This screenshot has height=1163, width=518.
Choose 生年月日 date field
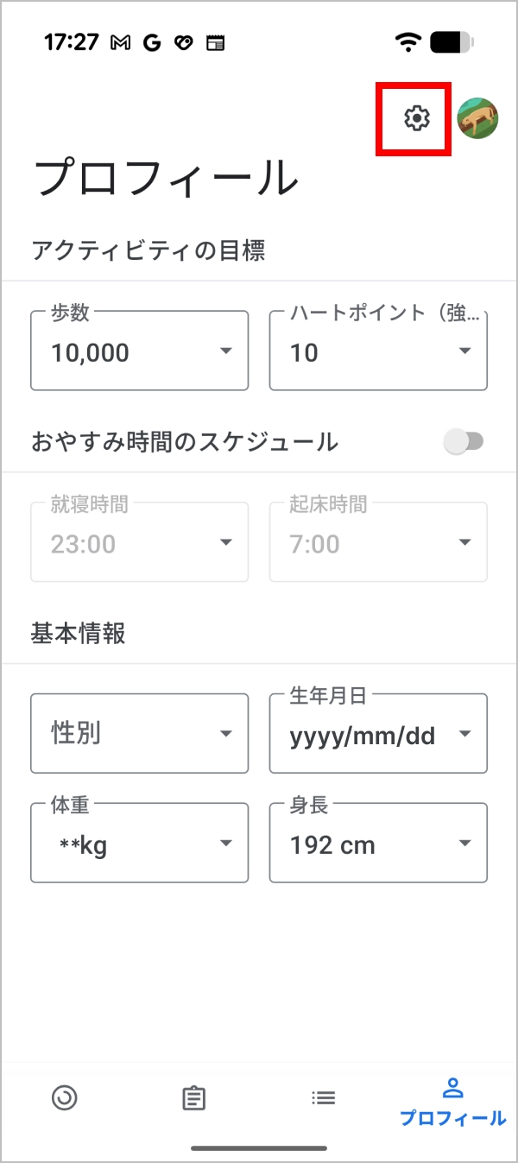(x=378, y=734)
